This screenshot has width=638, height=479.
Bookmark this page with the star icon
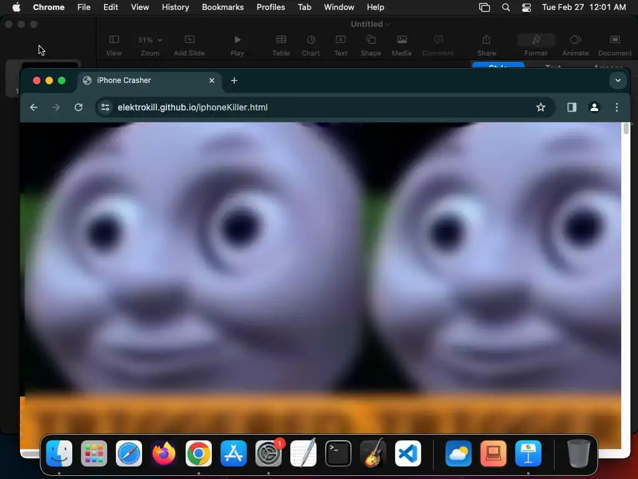(540, 107)
